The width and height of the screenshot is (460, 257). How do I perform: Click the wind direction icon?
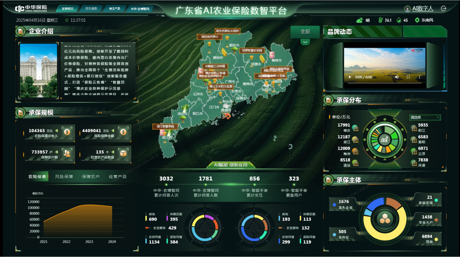tap(417, 20)
